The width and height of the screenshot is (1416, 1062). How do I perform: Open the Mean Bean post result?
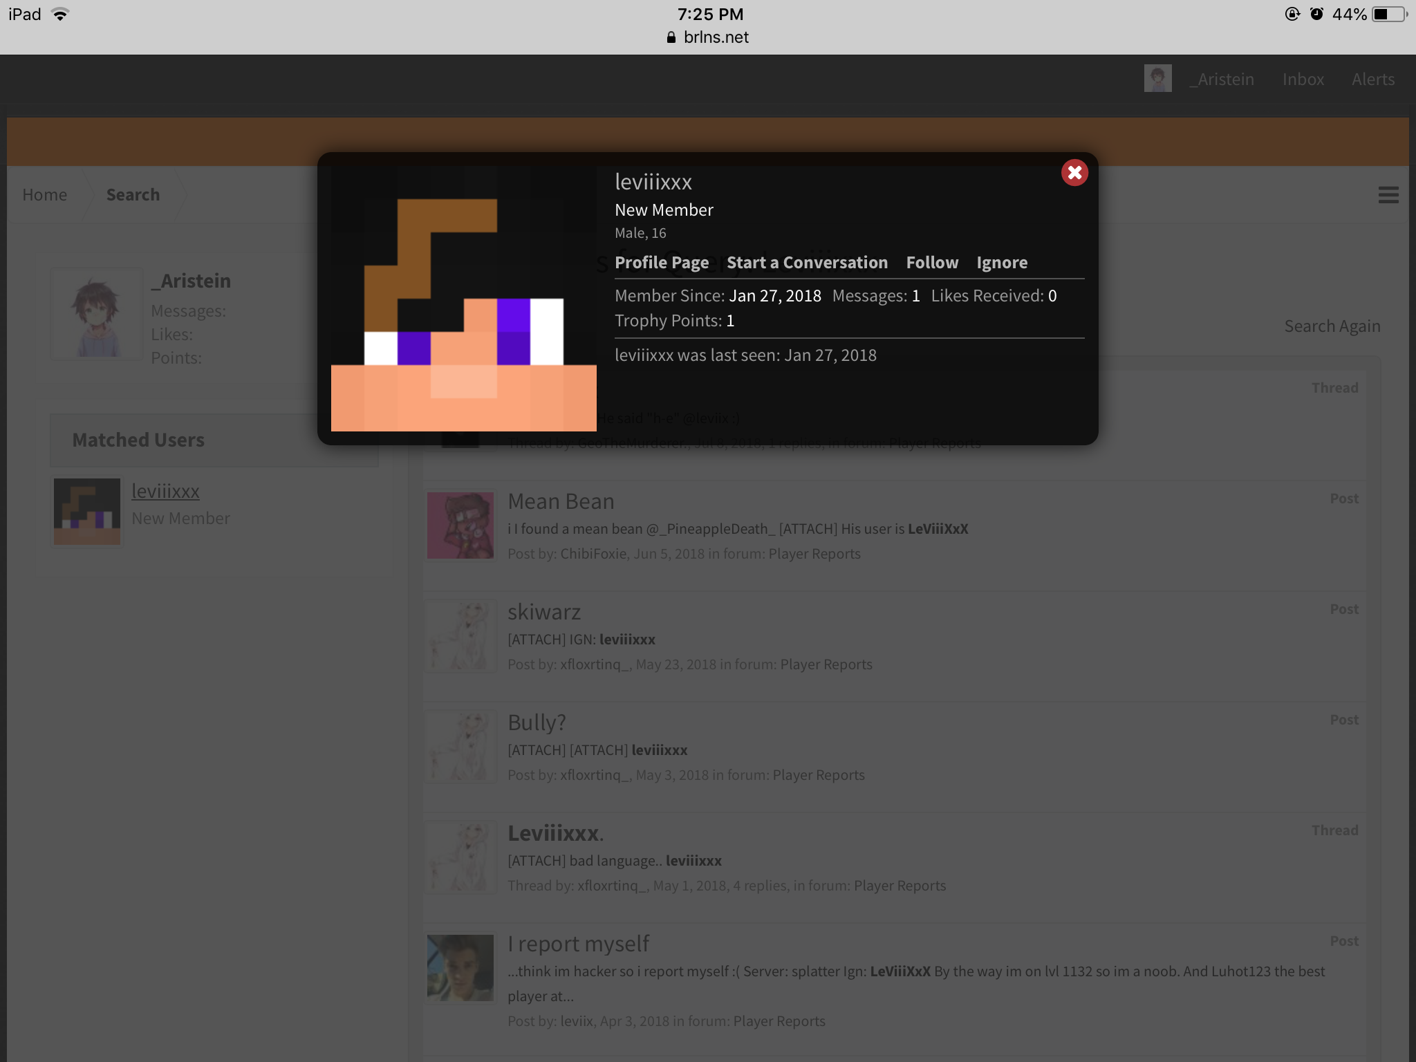coord(561,501)
